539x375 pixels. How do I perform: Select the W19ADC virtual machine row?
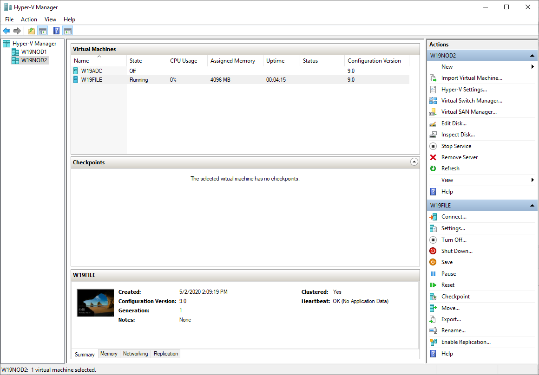coord(241,71)
